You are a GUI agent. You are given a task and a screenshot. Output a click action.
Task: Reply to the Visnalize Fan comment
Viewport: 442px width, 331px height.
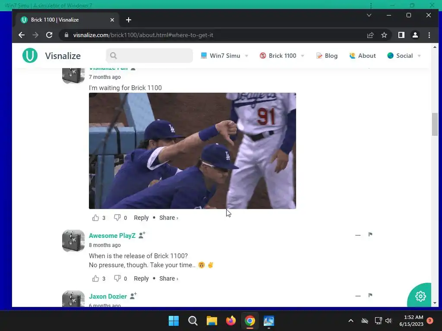click(141, 218)
